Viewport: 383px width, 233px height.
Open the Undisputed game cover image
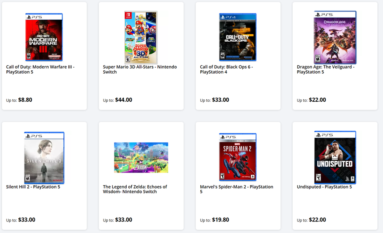pos(335,157)
